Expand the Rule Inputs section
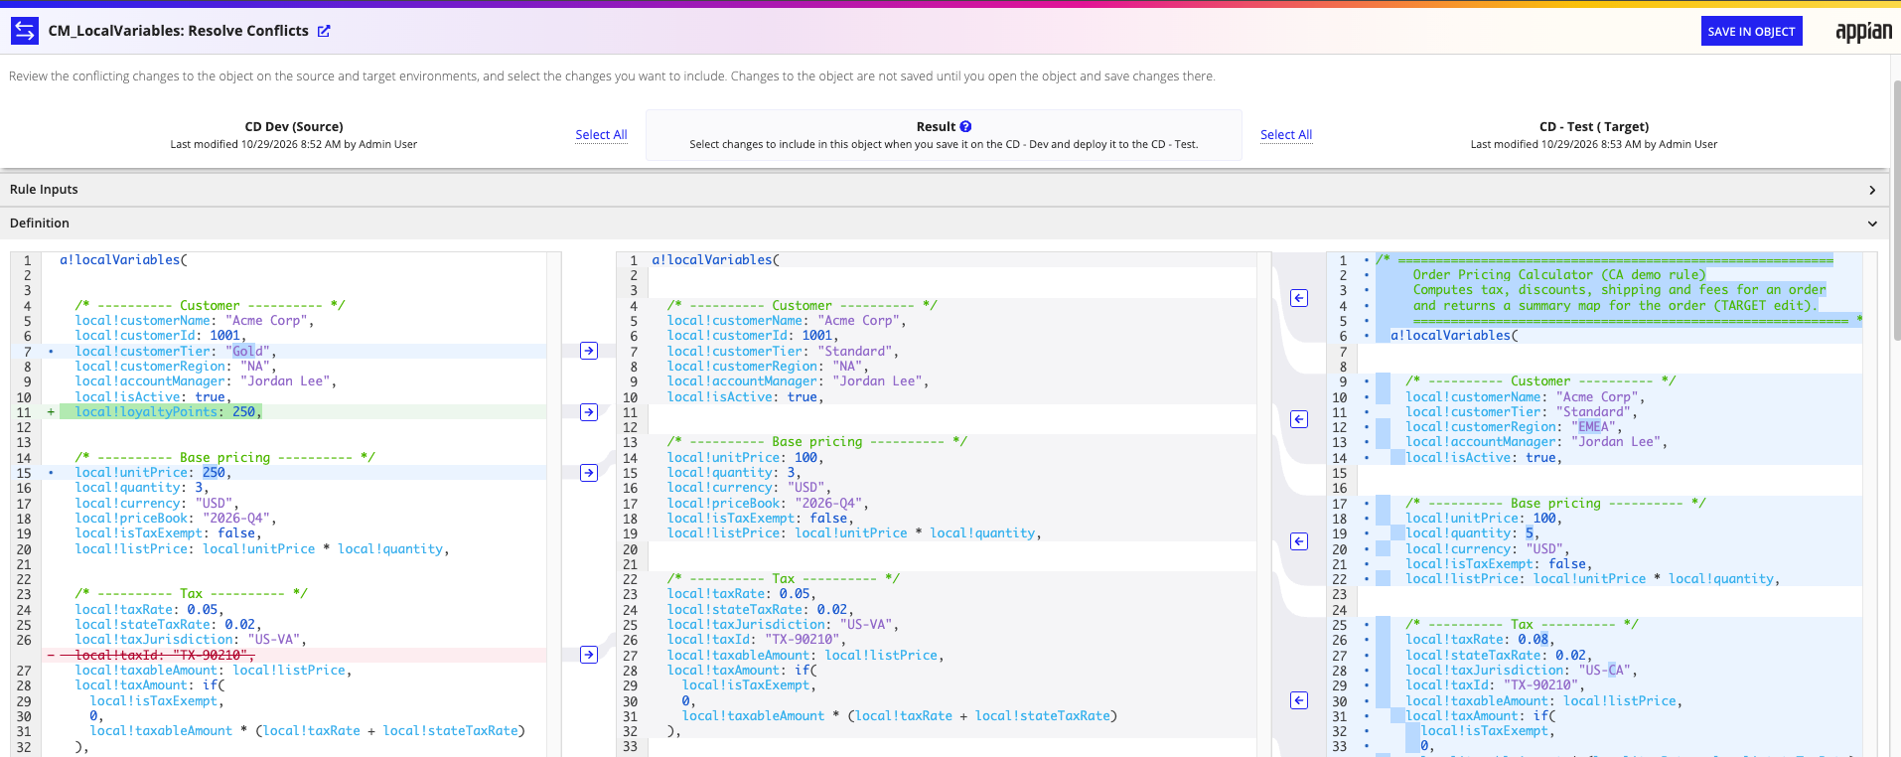 (x=944, y=190)
